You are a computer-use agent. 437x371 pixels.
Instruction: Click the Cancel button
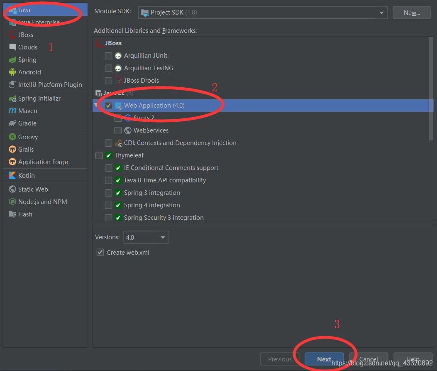click(x=369, y=359)
